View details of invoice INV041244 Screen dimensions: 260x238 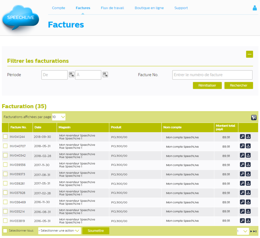coord(242,136)
